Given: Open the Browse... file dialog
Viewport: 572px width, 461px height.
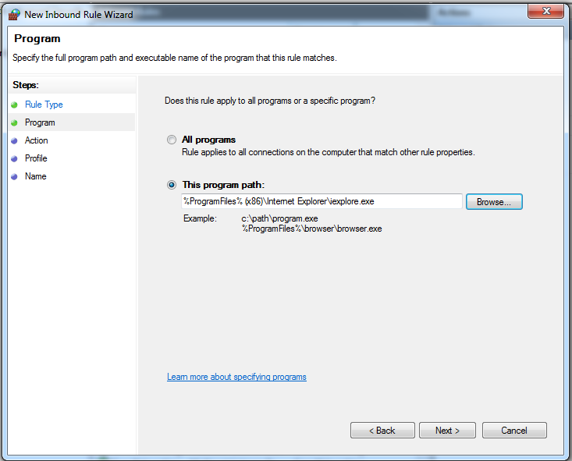Looking at the screenshot, I should (494, 202).
